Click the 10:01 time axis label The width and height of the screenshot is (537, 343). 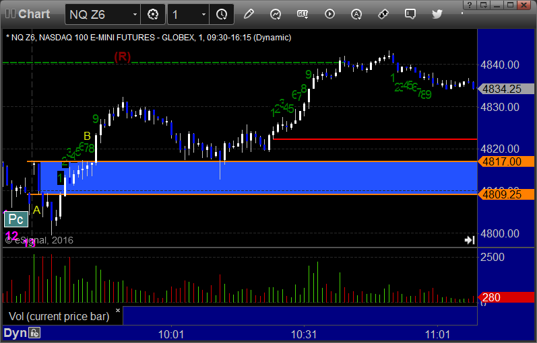point(171,334)
